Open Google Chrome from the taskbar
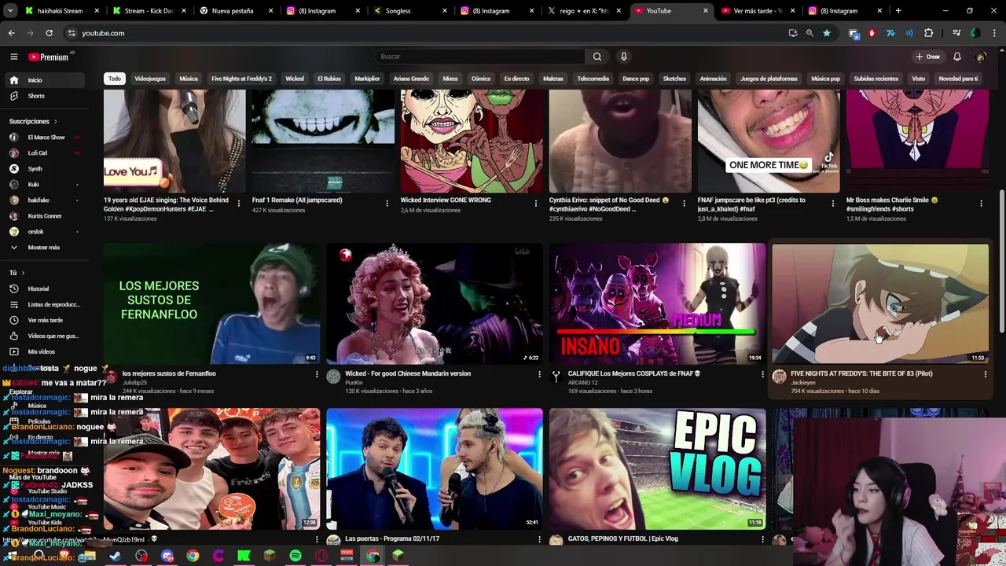 tap(193, 556)
